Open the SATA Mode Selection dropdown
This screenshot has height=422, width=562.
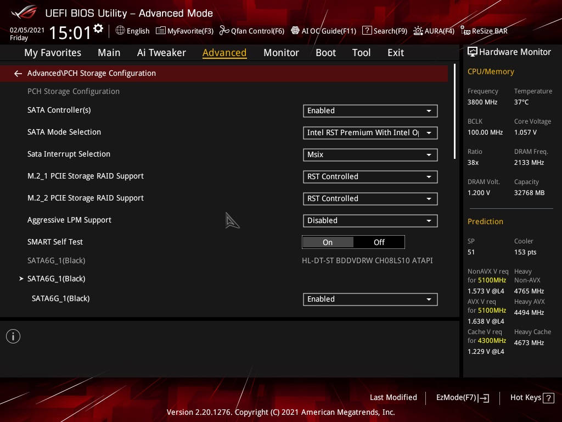[370, 132]
